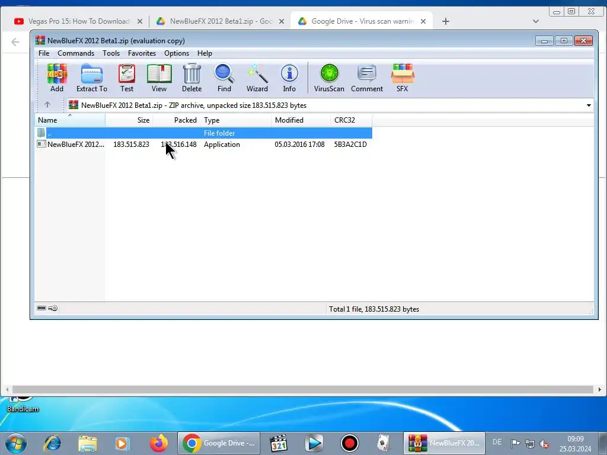
Task: Go up one level arrow
Action: pyautogui.click(x=47, y=105)
